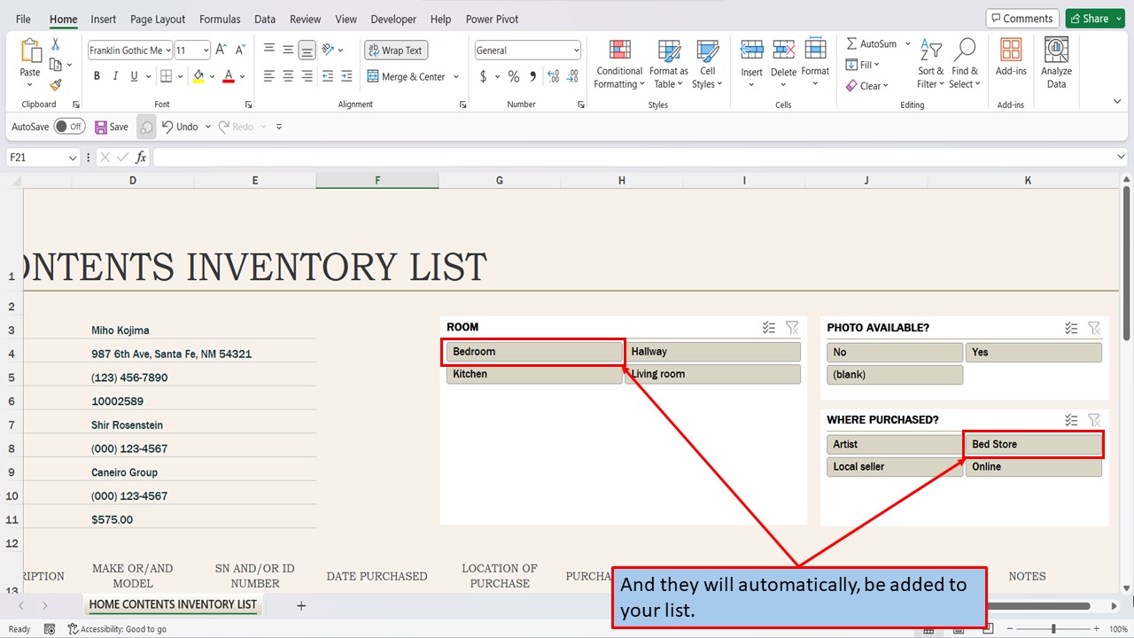The image size is (1134, 638).
Task: Open the Merge & Center dropdown arrow
Action: pos(456,77)
